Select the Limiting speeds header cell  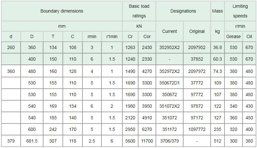[x=240, y=11]
